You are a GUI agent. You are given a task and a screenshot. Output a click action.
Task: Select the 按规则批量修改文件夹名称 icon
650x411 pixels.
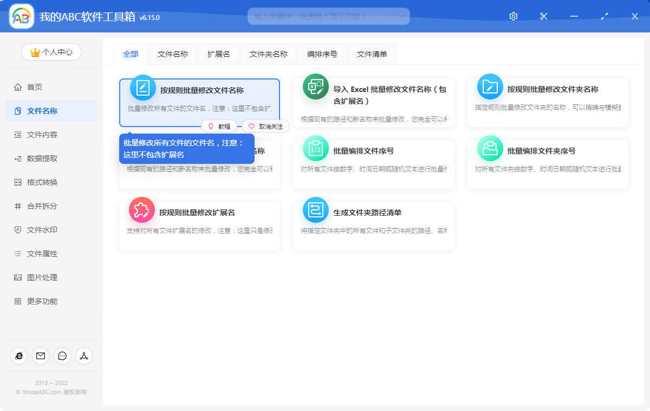pyautogui.click(x=490, y=87)
